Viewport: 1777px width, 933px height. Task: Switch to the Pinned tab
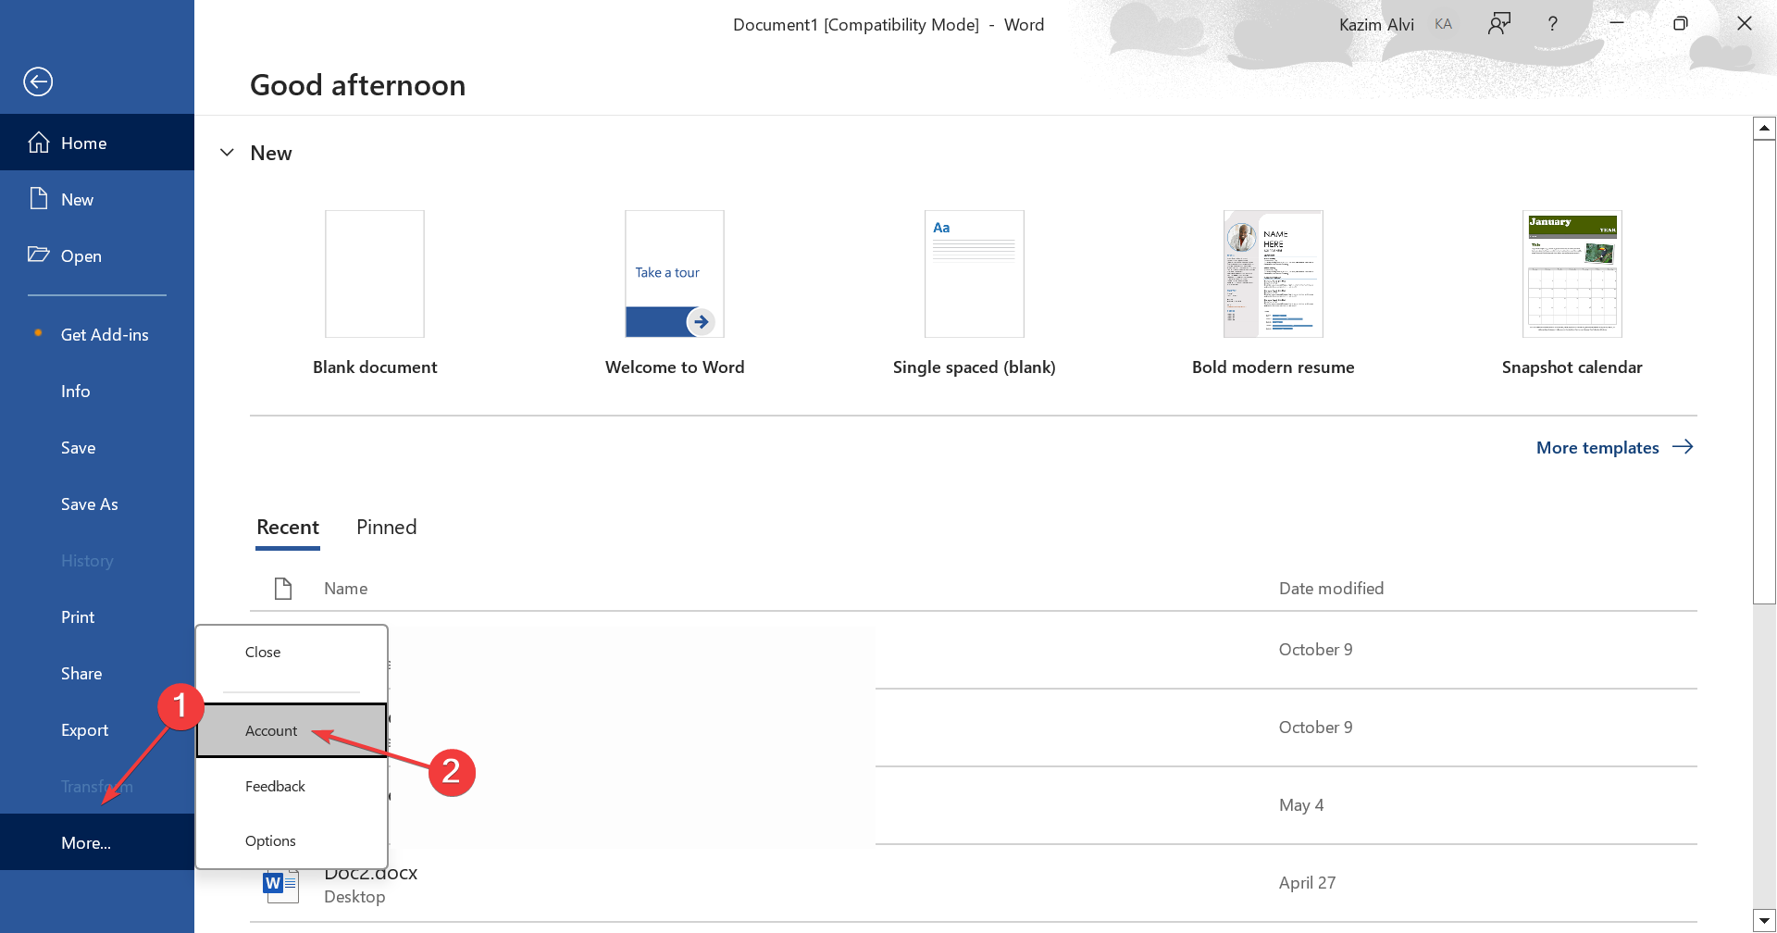pos(387,528)
